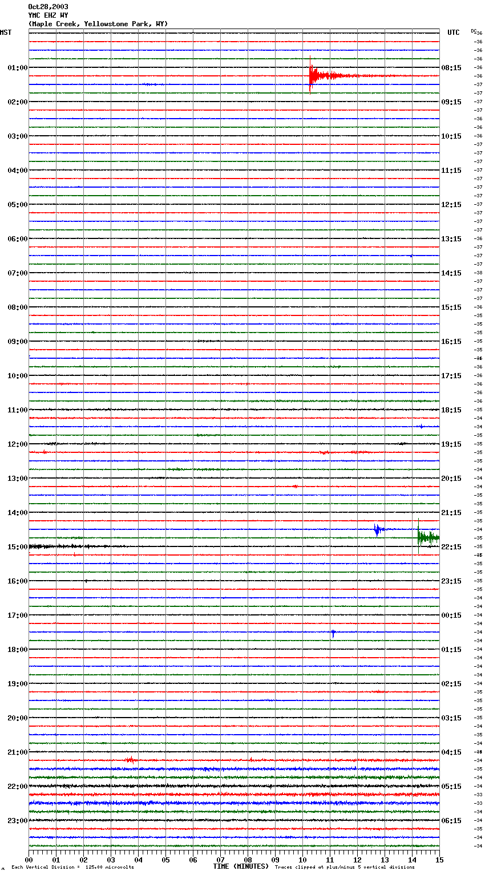485x875 pixels.
Task: Click bottom minute axis tick 03
Action: pyautogui.click(x=111, y=860)
